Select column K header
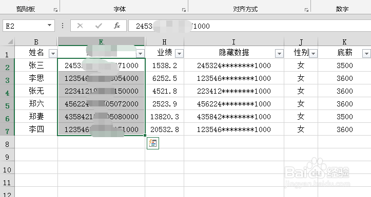The image size is (371, 197). (344, 42)
